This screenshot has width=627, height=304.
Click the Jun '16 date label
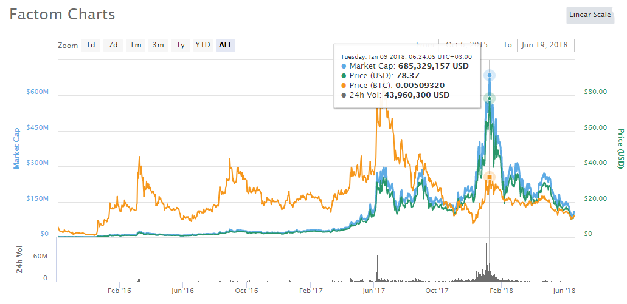(x=182, y=291)
